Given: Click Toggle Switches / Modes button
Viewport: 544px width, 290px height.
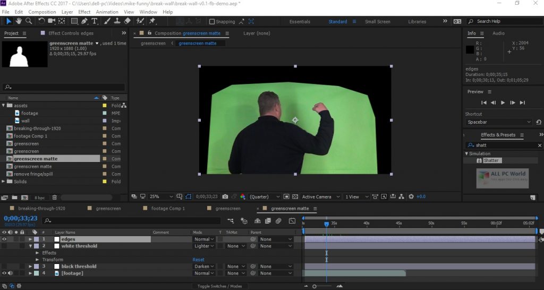Looking at the screenshot, I should click(220, 286).
